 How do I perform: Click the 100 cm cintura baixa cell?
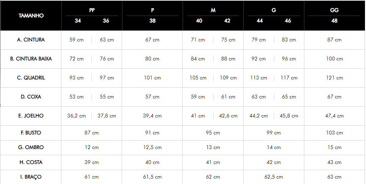point(334,59)
